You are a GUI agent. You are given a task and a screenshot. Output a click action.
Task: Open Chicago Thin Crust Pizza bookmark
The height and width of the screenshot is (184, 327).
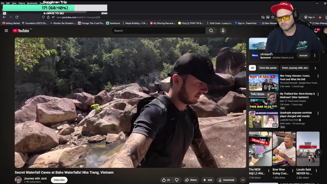[x=91, y=23]
